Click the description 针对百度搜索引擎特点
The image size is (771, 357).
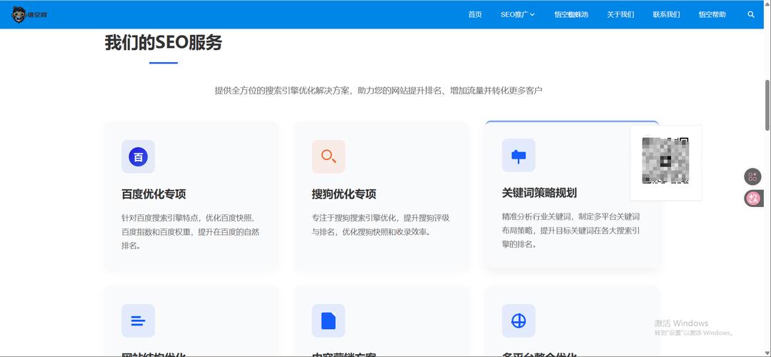[190, 232]
